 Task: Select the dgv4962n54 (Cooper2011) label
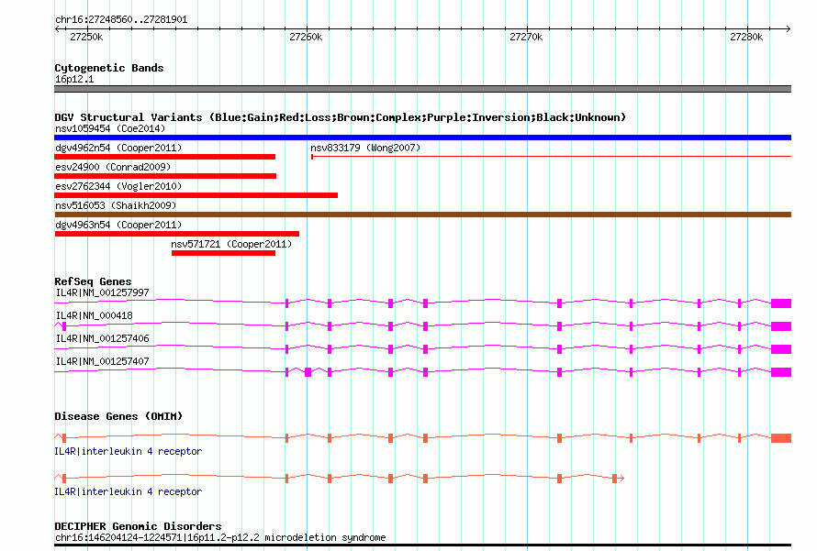click(118, 148)
